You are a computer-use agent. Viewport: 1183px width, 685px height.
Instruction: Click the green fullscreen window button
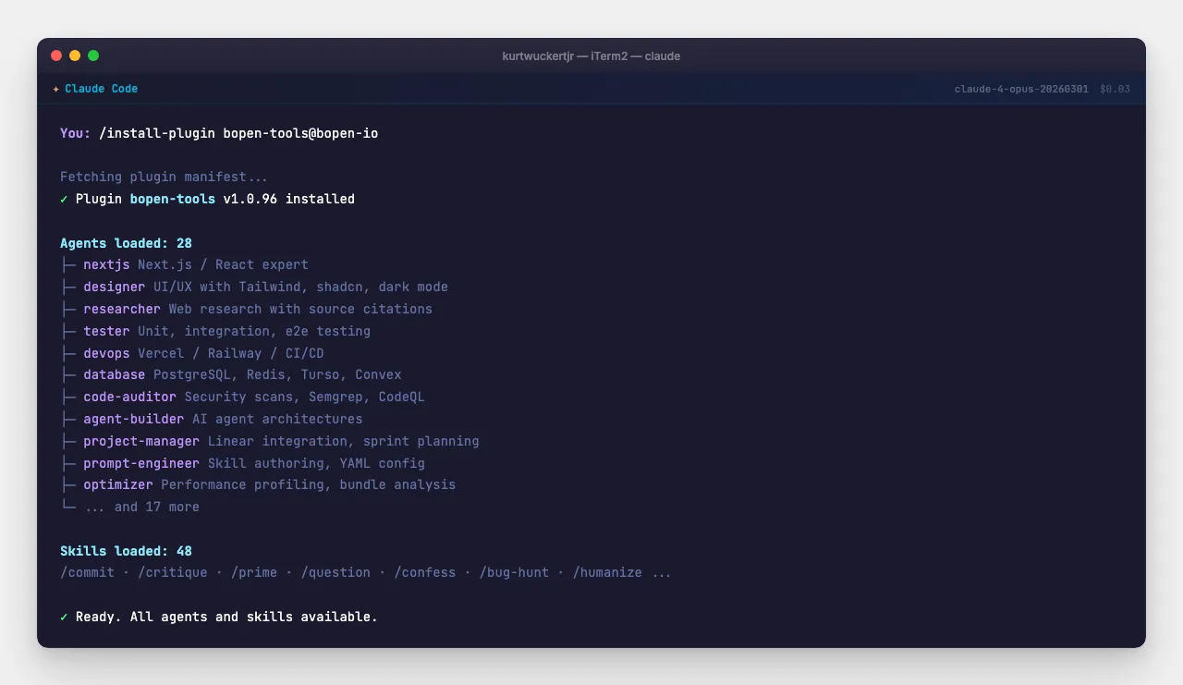(93, 55)
